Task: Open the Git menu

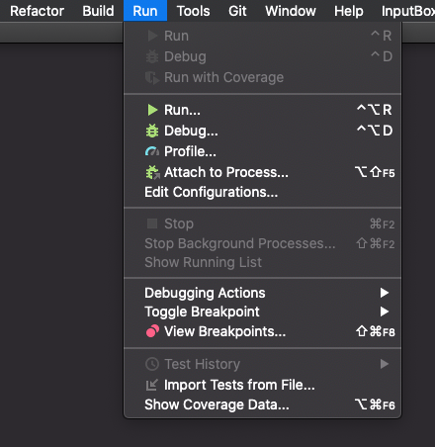Action: 237,11
